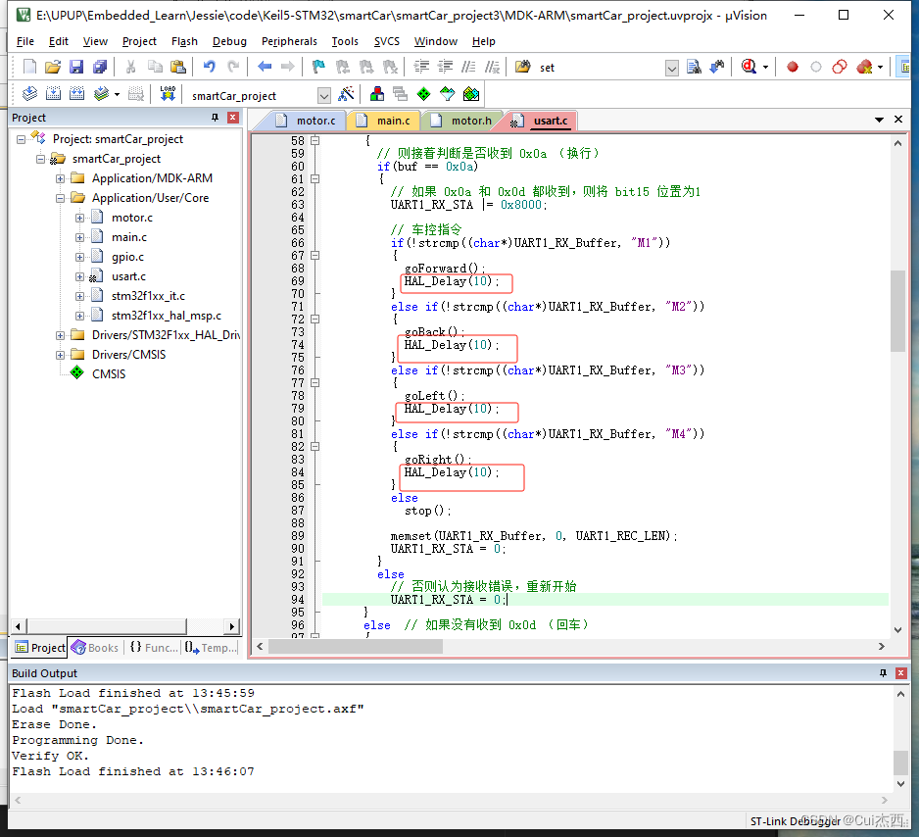Open the File menu

point(25,41)
